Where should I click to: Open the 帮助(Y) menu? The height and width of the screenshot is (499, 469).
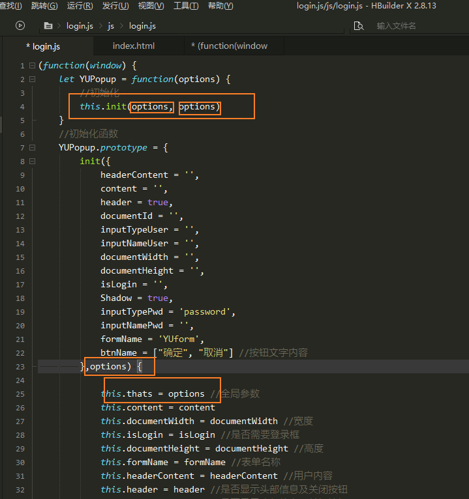coord(220,6)
